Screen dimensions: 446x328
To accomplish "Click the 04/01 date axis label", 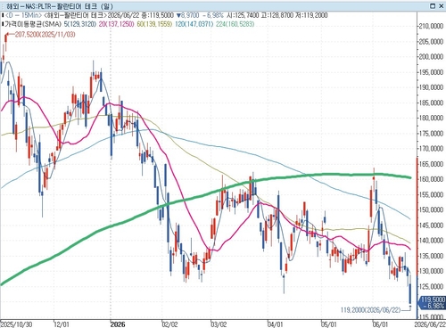I will point(276,324).
